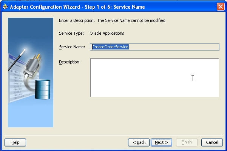Image resolution: width=227 pixels, height=151 pixels.
Task: Cancel the Adapter Configuration Wizard
Action: [x=212, y=142]
